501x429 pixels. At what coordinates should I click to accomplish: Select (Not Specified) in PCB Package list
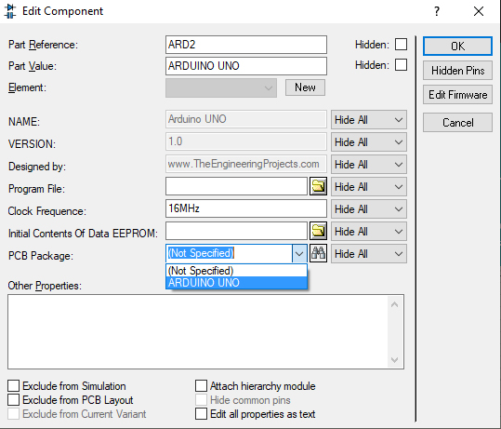[x=236, y=271]
